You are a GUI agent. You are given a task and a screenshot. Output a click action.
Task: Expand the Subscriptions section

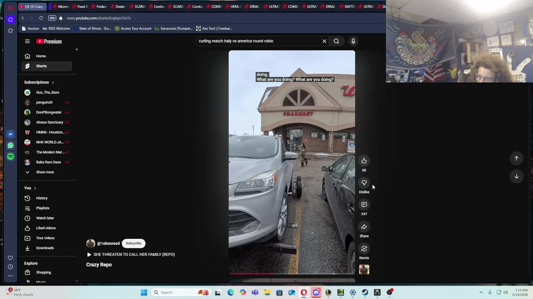tap(39, 82)
